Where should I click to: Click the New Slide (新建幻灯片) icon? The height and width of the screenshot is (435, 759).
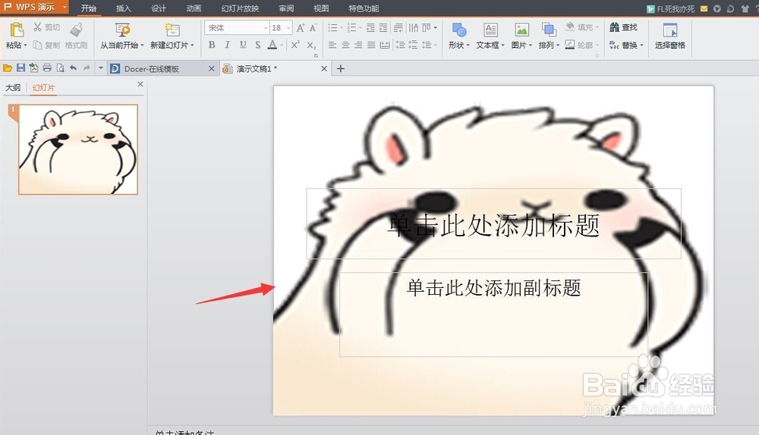172,30
